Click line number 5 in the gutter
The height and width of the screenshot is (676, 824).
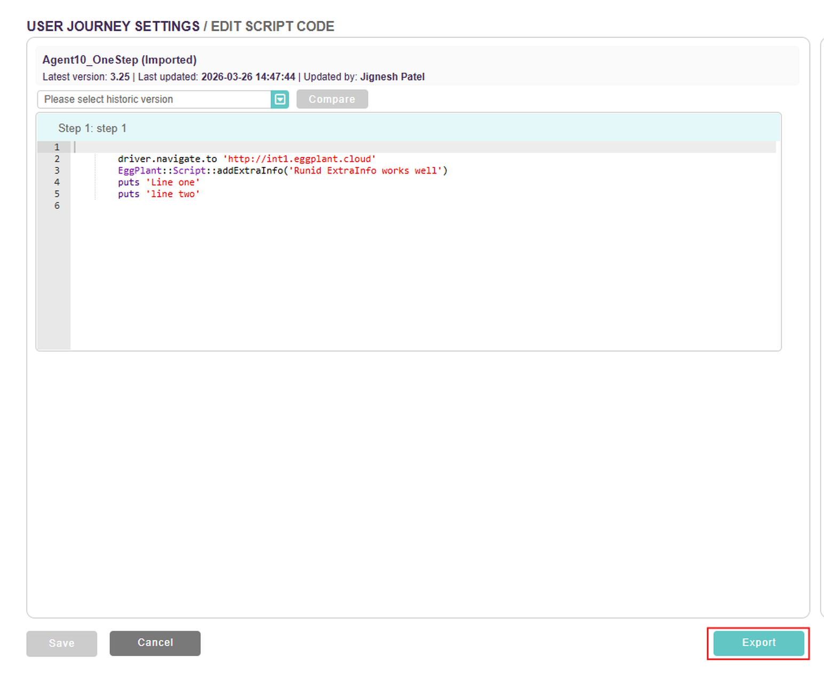tap(57, 194)
